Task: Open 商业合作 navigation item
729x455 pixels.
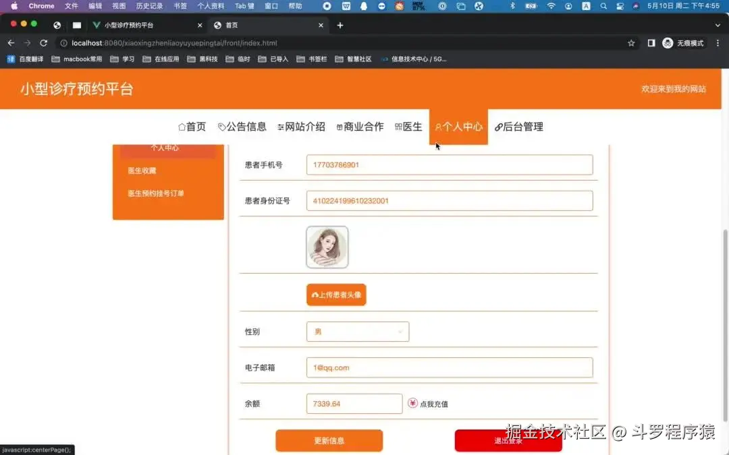Action: (360, 127)
